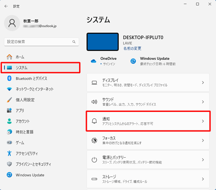
Task: Maximize the 設定 window
Action: click(x=197, y=4)
